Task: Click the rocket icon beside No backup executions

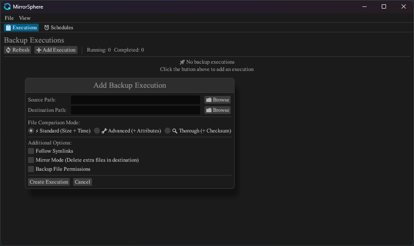Action: [x=182, y=62]
